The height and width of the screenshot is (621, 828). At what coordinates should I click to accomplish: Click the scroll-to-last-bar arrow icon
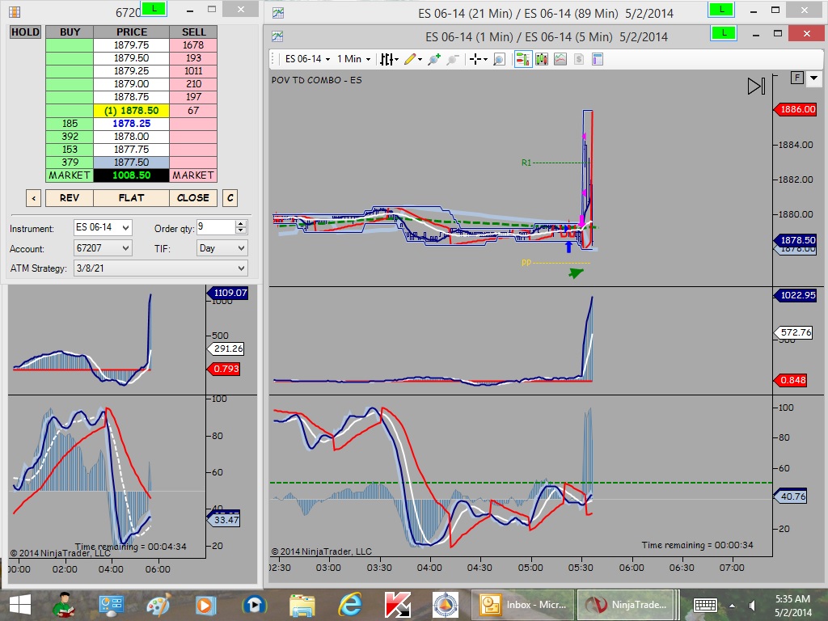[x=756, y=86]
